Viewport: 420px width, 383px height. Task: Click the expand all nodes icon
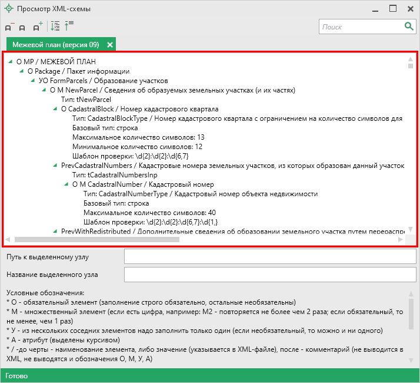click(55, 27)
